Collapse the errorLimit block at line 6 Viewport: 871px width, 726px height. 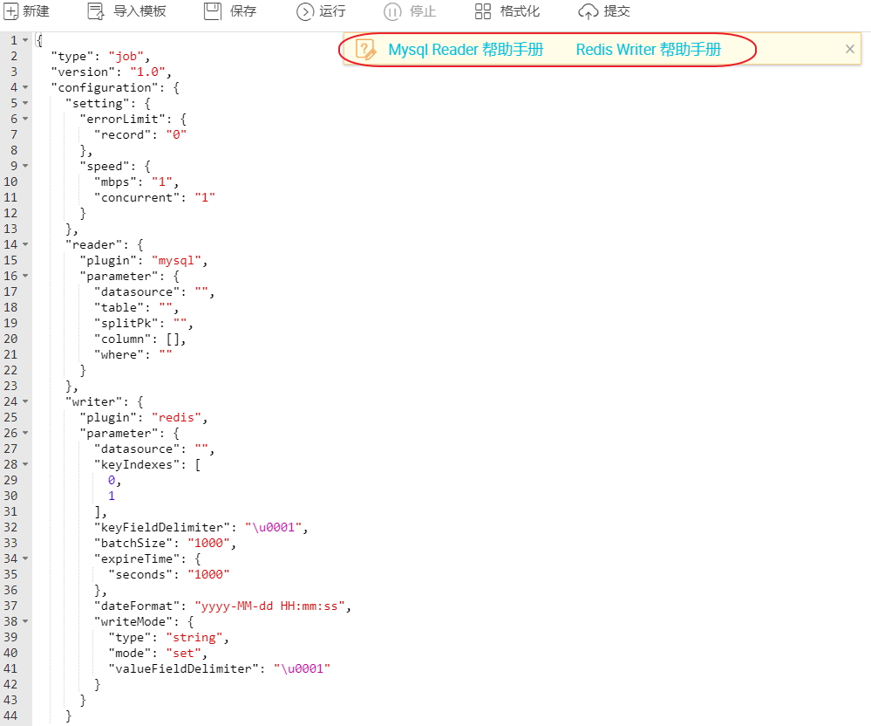click(25, 119)
